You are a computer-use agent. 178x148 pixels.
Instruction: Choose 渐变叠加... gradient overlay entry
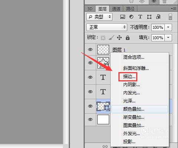(140, 117)
